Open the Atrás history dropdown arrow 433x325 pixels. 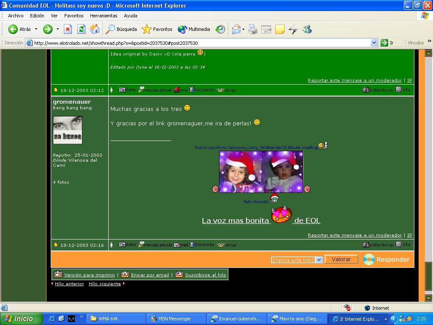[36, 29]
